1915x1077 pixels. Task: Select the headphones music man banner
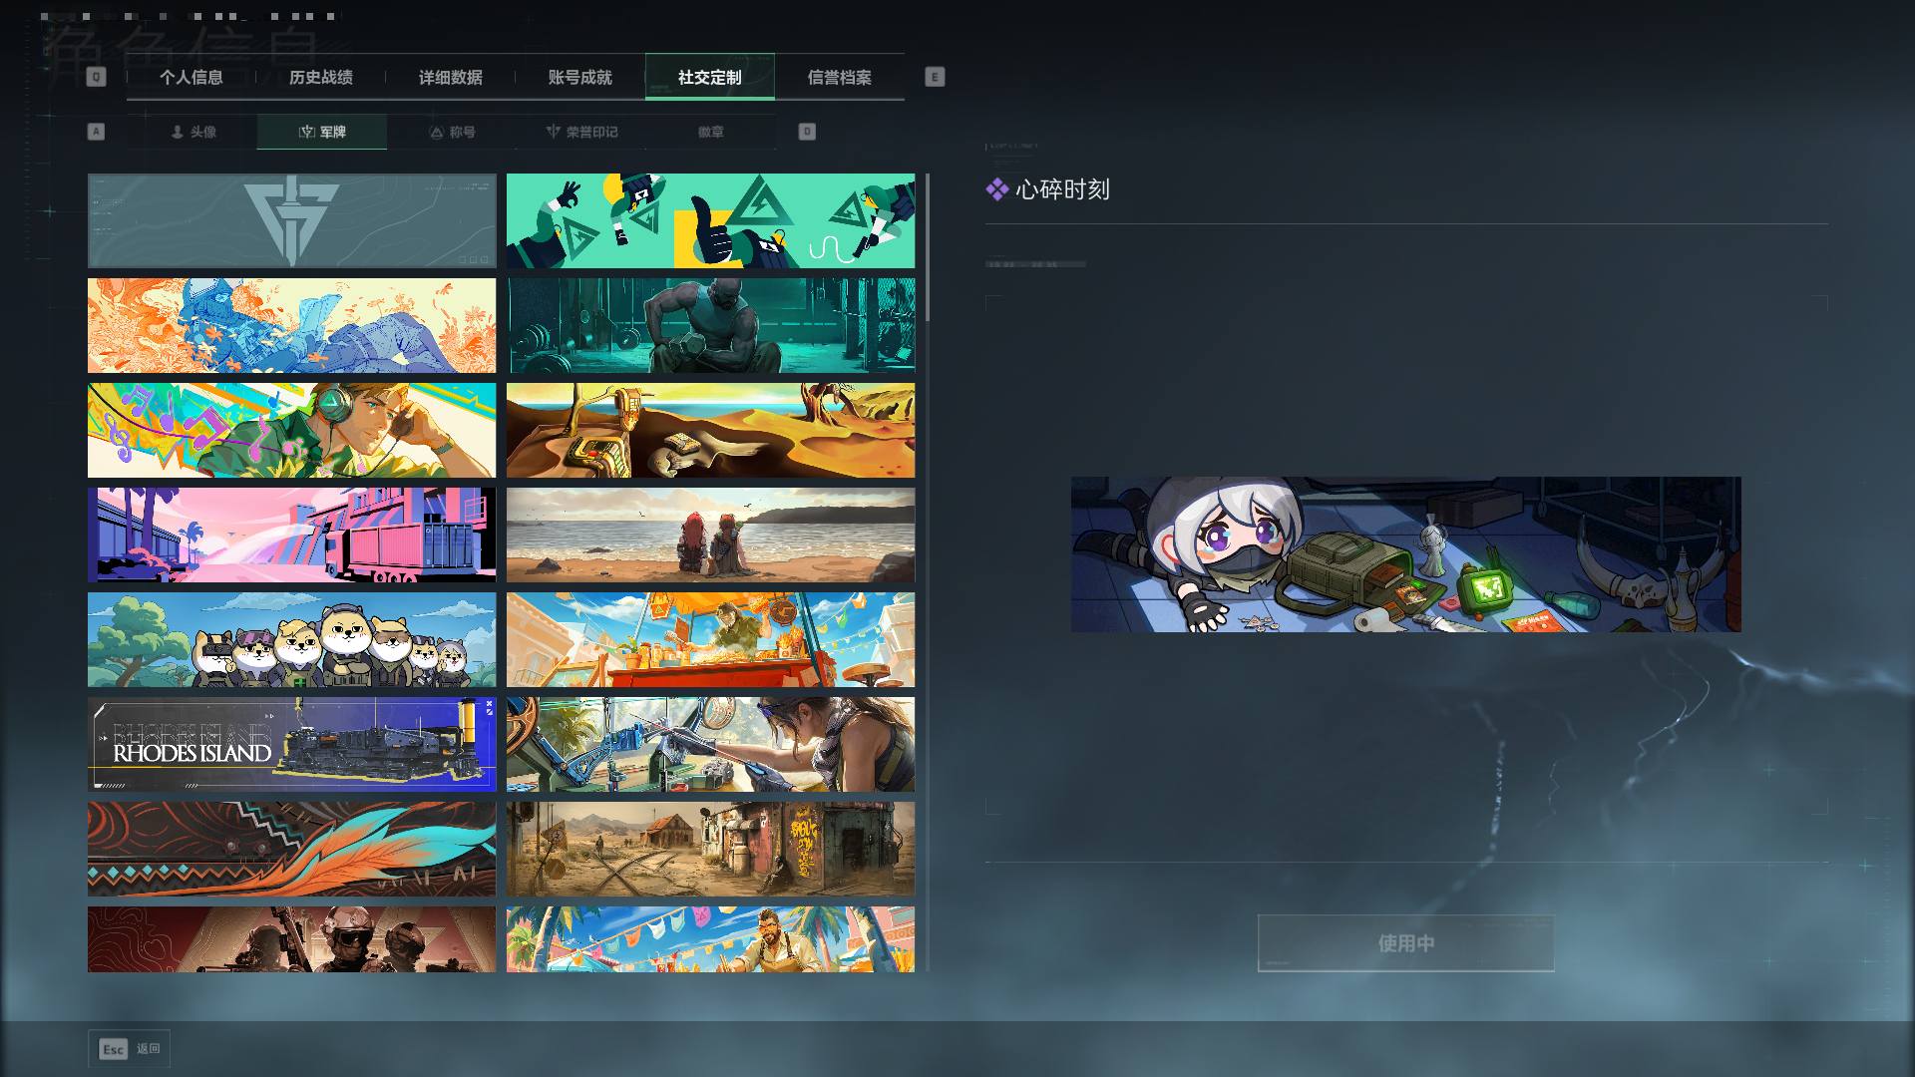[x=291, y=431]
